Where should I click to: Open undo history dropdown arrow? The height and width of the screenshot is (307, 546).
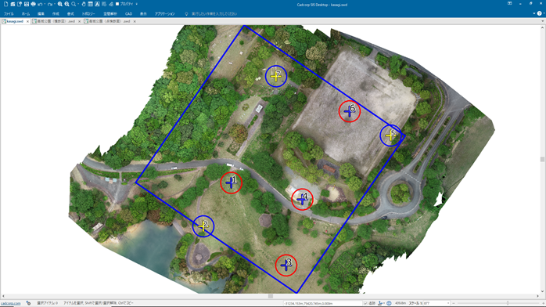pos(45,4)
